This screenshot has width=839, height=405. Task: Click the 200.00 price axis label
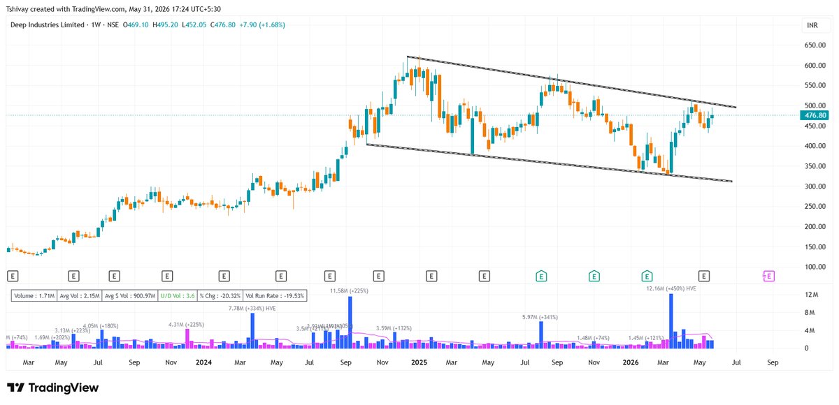click(815, 228)
